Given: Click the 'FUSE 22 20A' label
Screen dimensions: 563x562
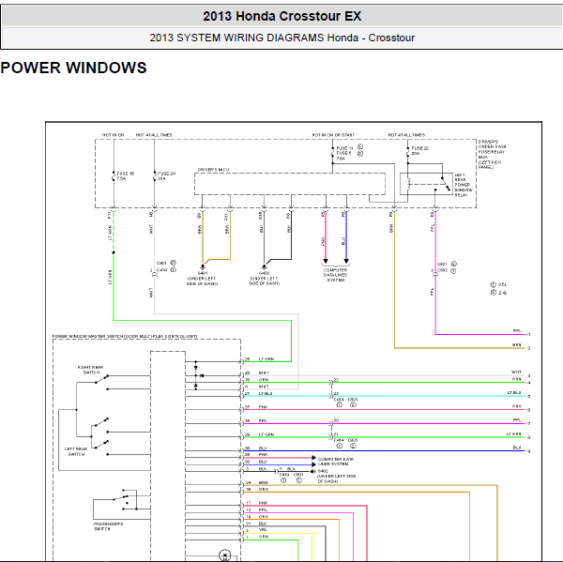Looking at the screenshot, I should (x=420, y=150).
